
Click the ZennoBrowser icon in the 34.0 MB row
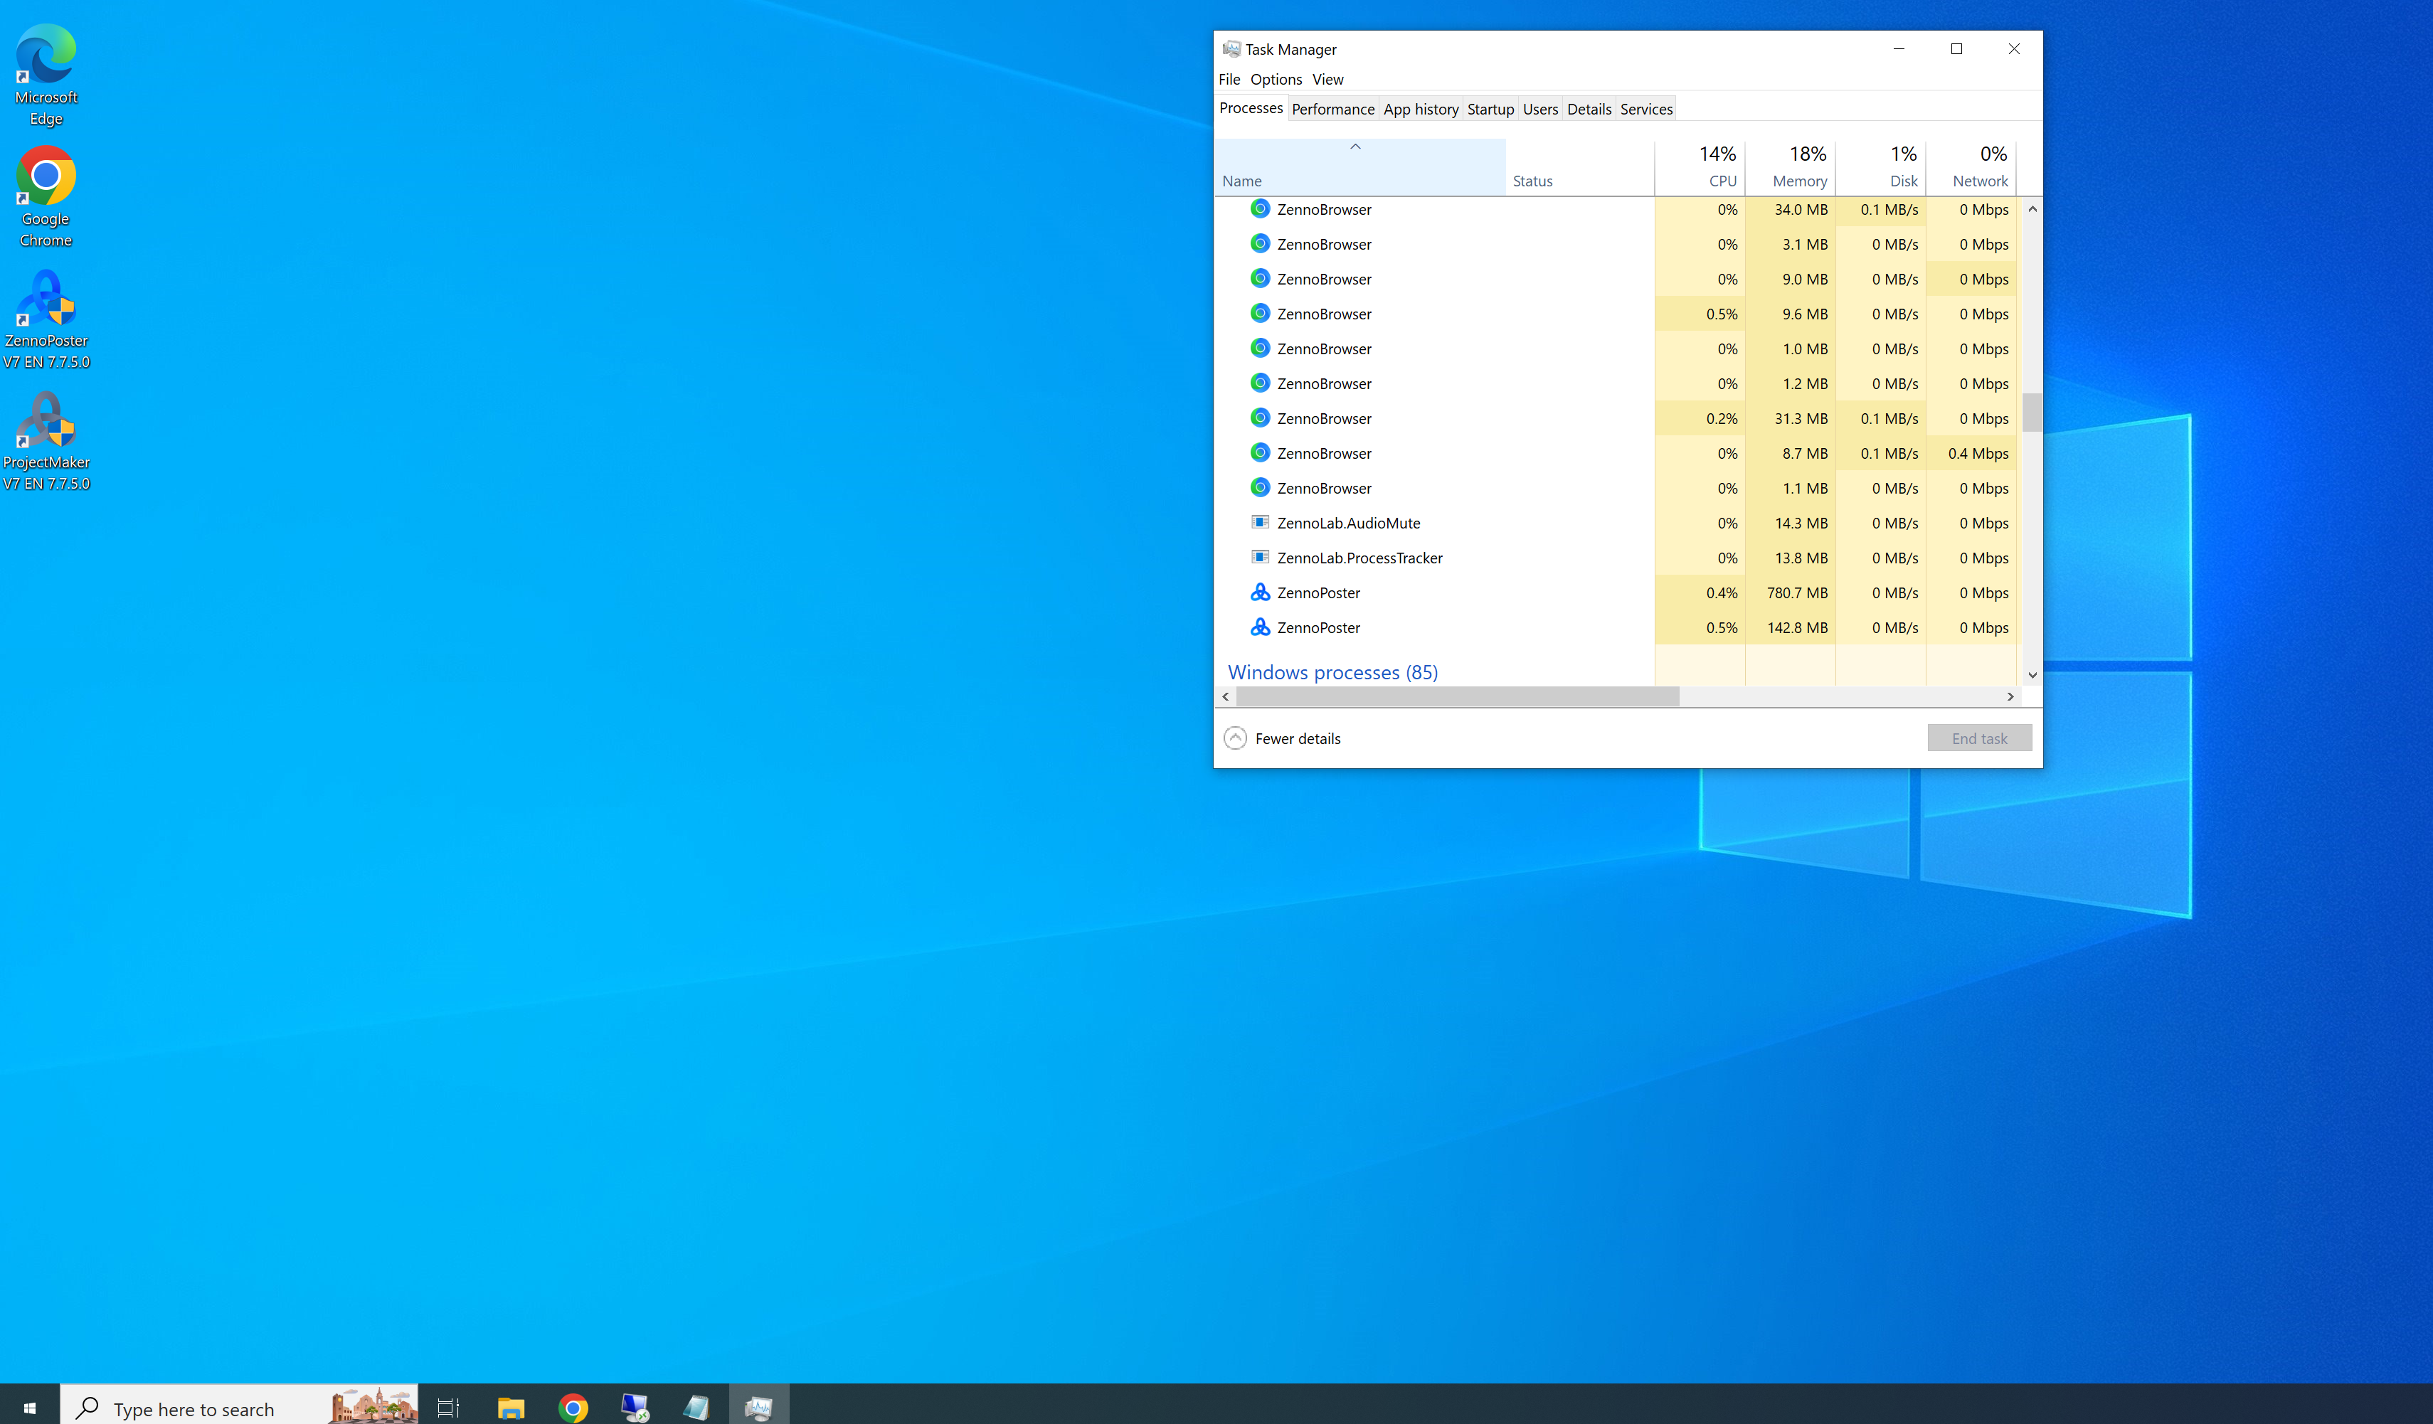click(x=1260, y=208)
